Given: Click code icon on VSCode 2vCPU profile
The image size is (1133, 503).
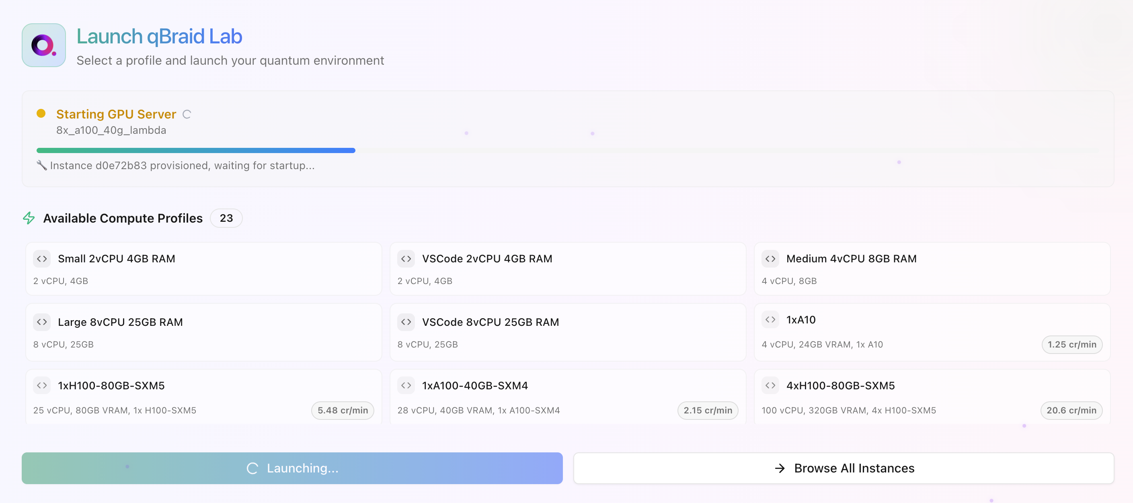Looking at the screenshot, I should (x=406, y=259).
